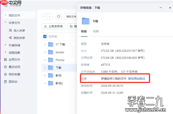173x114 pixels.
Task: Sort by the 文件名 column header
Action: 53,37
